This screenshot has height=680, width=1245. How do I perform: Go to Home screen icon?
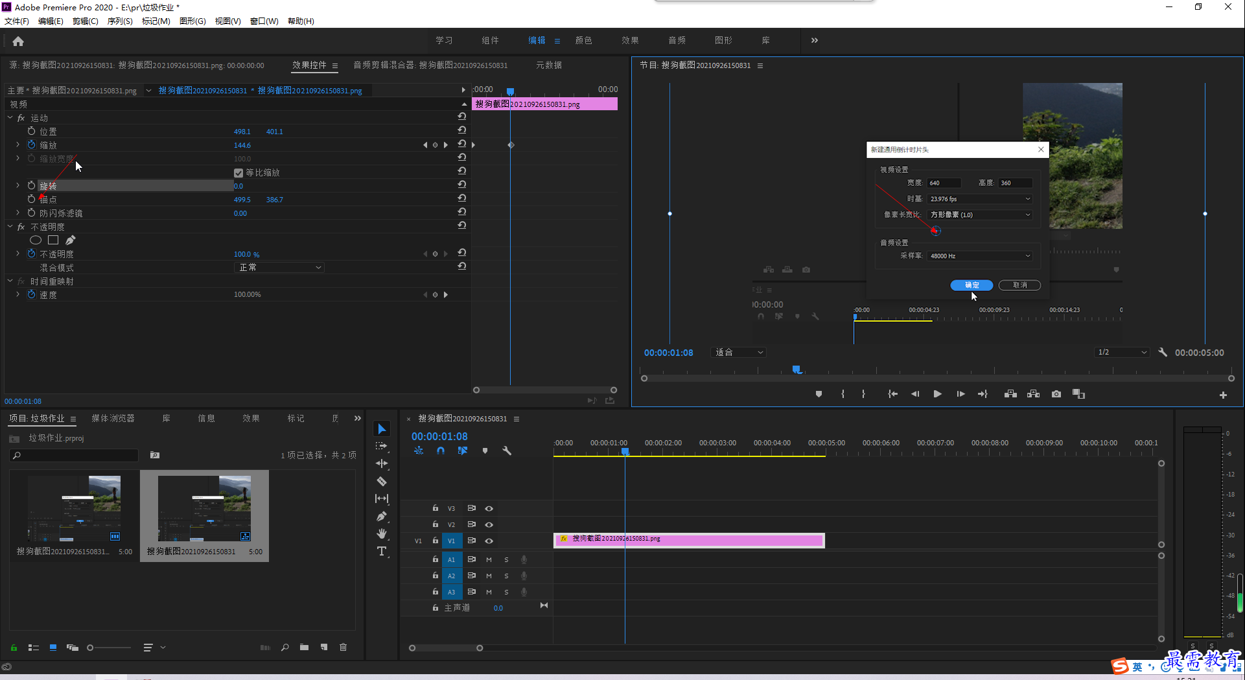point(18,41)
